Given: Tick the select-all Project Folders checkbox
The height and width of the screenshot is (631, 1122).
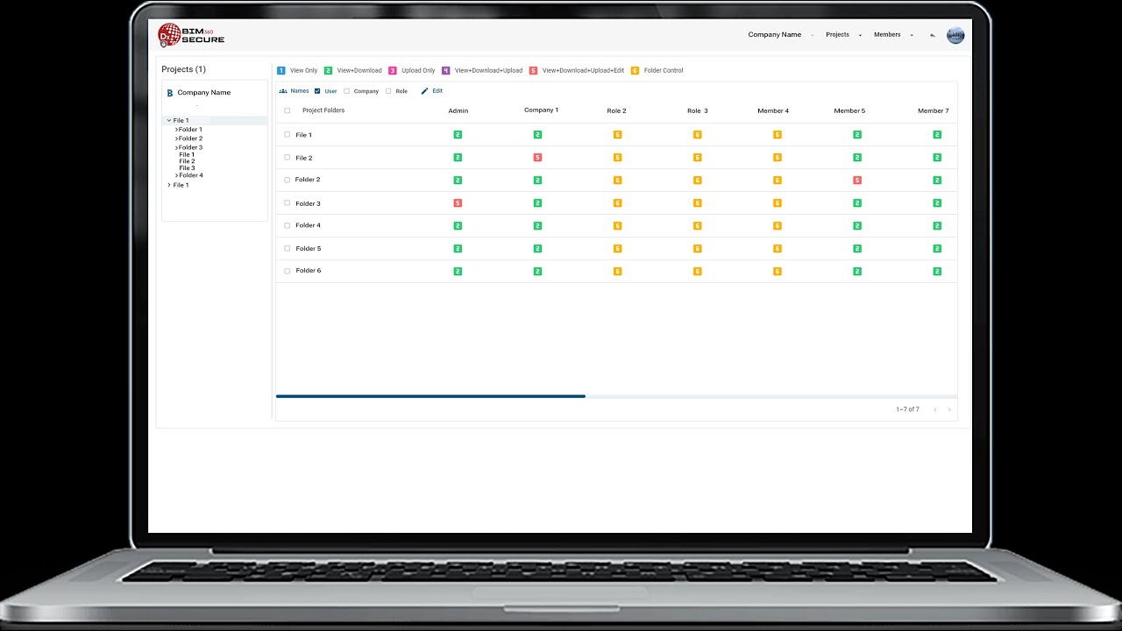Looking at the screenshot, I should click(x=288, y=110).
